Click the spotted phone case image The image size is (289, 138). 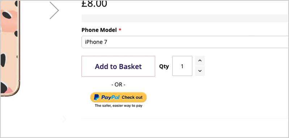pos(10,48)
